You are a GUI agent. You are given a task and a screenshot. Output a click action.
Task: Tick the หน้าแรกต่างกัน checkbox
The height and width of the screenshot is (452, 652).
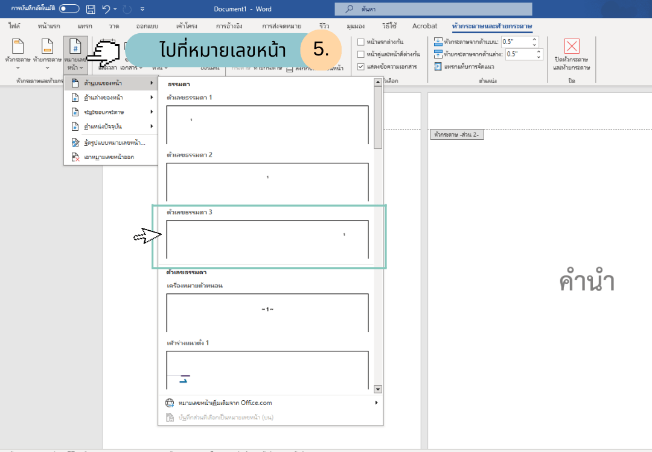pos(361,42)
